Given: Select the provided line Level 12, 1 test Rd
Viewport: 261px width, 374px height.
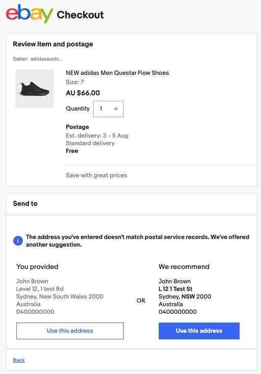Looking at the screenshot, I should [40, 289].
